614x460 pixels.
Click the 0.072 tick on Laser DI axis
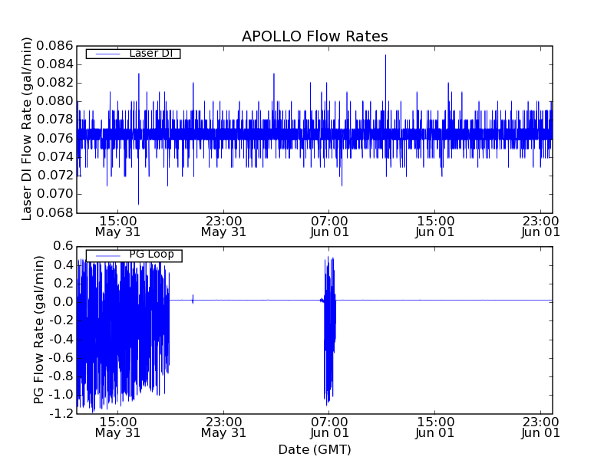click(x=54, y=176)
